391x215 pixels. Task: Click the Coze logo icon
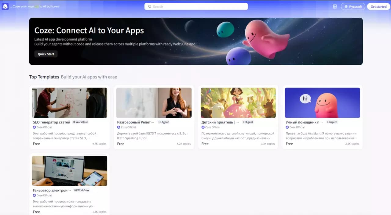(x=5, y=6)
